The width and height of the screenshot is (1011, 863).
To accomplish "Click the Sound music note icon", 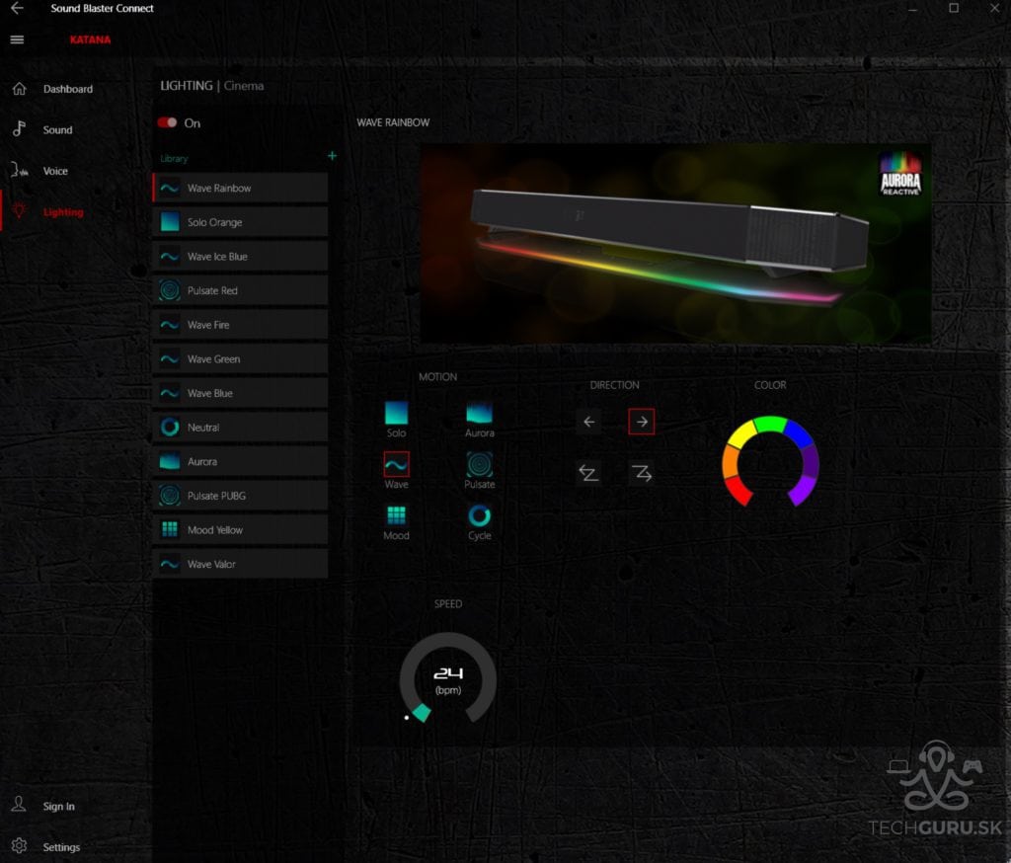I will point(20,128).
